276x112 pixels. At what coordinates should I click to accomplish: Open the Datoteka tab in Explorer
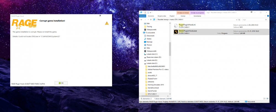[142, 16]
